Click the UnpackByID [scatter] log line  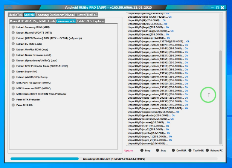[x=149, y=122]
